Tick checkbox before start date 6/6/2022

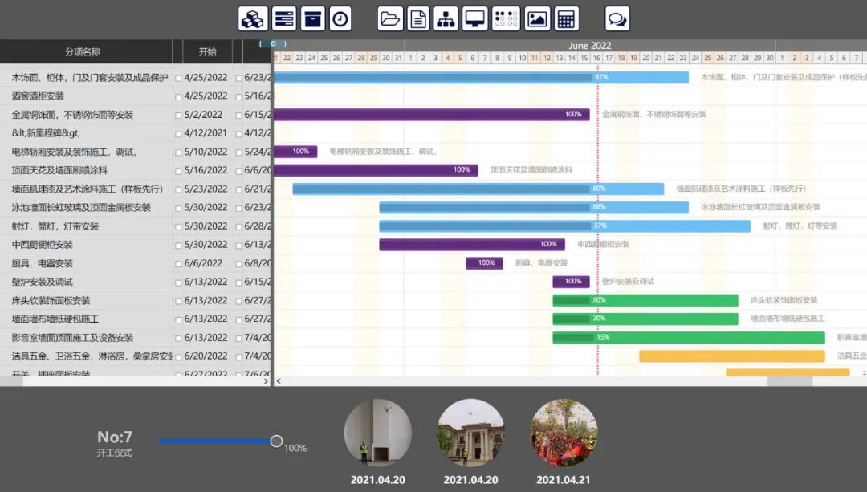(x=178, y=264)
